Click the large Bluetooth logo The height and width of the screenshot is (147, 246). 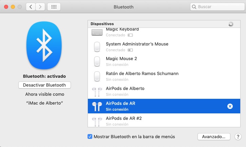pyautogui.click(x=44, y=45)
